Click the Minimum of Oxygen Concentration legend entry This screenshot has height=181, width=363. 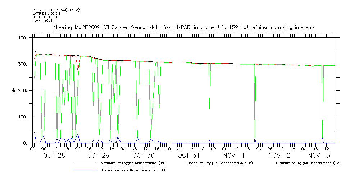[308, 163]
